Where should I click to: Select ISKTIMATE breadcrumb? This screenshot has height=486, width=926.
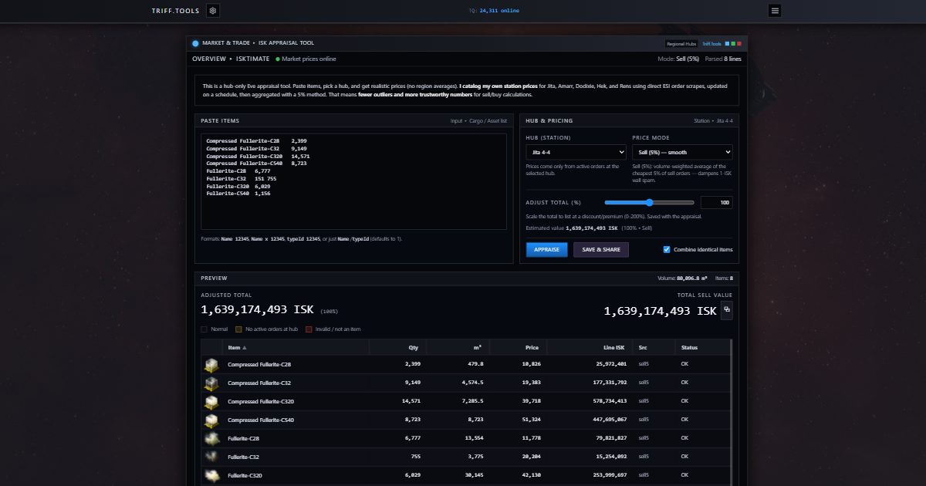[x=253, y=59]
